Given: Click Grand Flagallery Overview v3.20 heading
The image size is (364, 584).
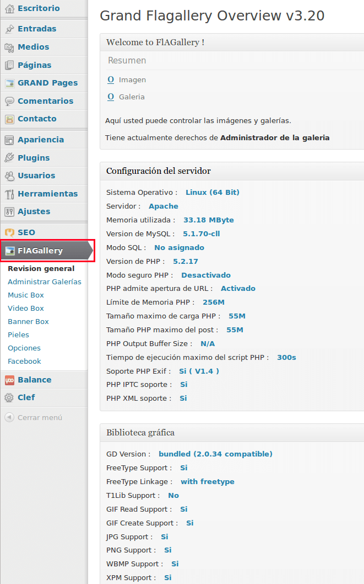Looking at the screenshot, I should coord(212,15).
